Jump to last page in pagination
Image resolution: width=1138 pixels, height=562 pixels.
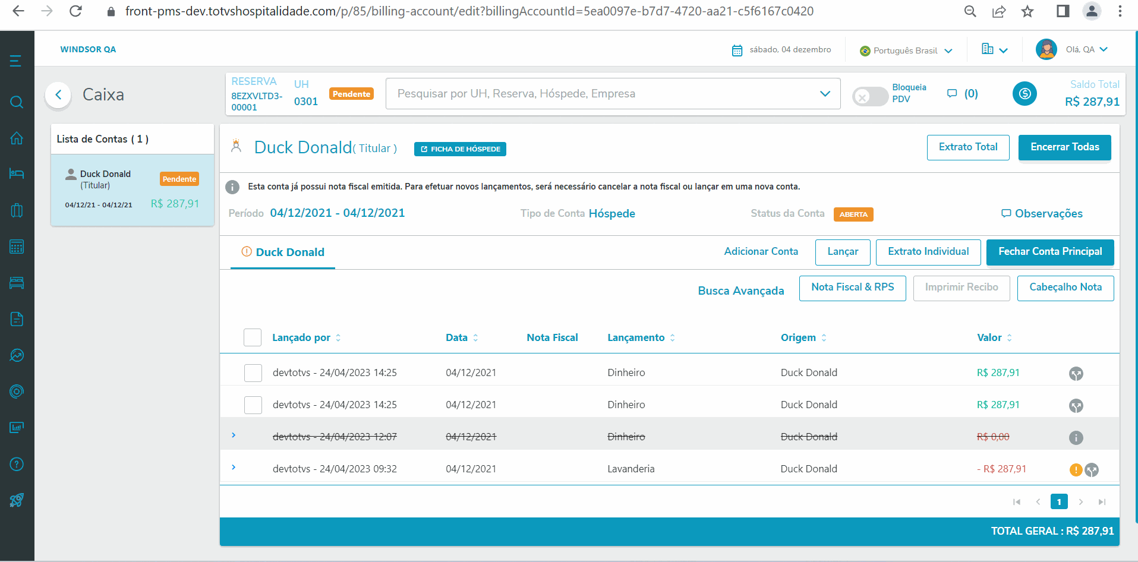click(1102, 502)
